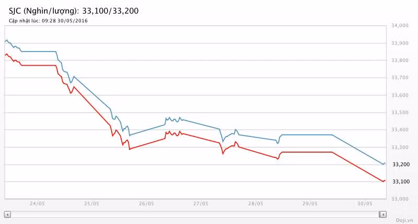Click the 28/05 date axis label
The width and height of the screenshot is (418, 224).
click(256, 204)
